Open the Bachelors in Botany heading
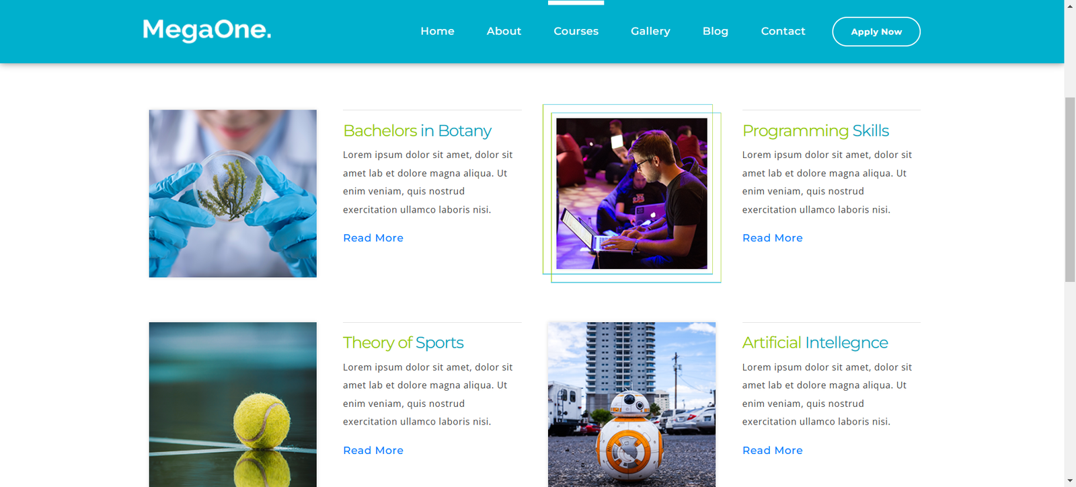Viewport: 1076px width, 487px height. pyautogui.click(x=417, y=130)
